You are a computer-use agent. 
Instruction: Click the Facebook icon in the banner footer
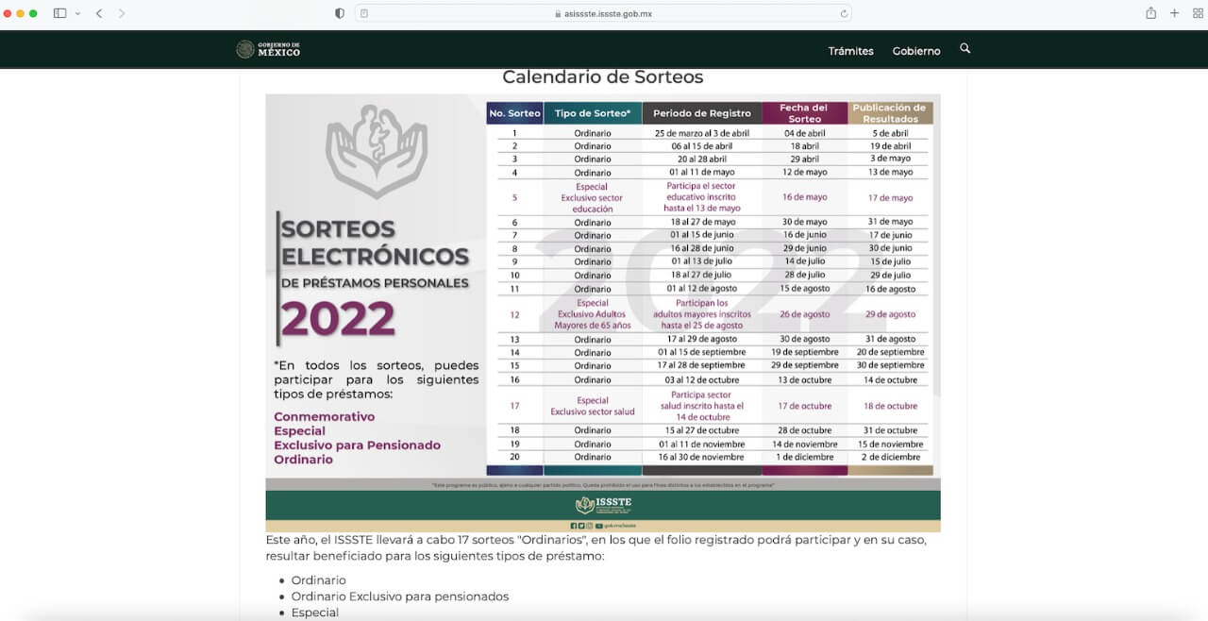coord(573,525)
